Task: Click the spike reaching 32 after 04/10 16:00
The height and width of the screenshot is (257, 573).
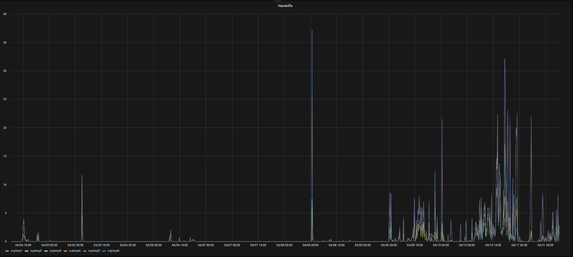Action: click(x=504, y=59)
